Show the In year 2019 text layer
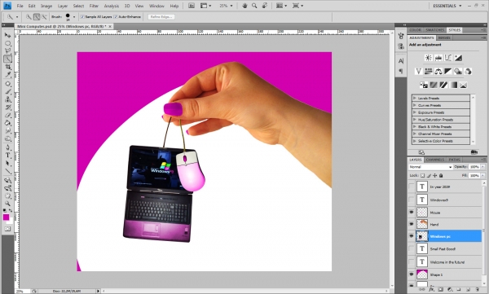This screenshot has height=294, width=489. 412,186
